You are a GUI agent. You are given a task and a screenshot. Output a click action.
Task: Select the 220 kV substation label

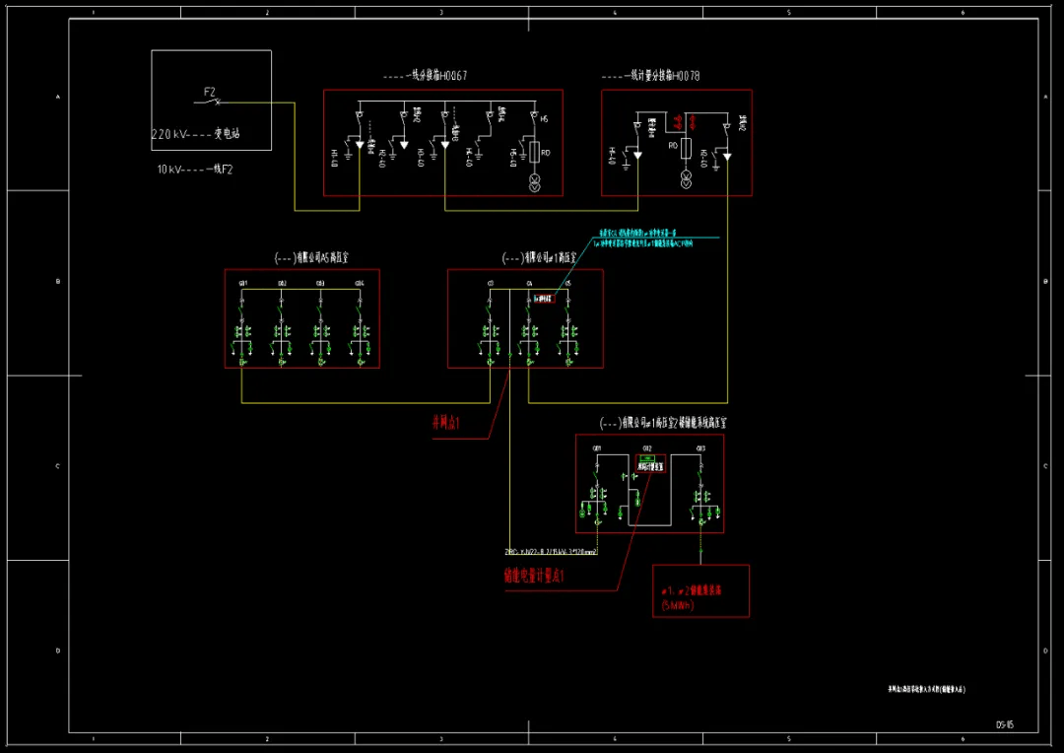pos(195,134)
